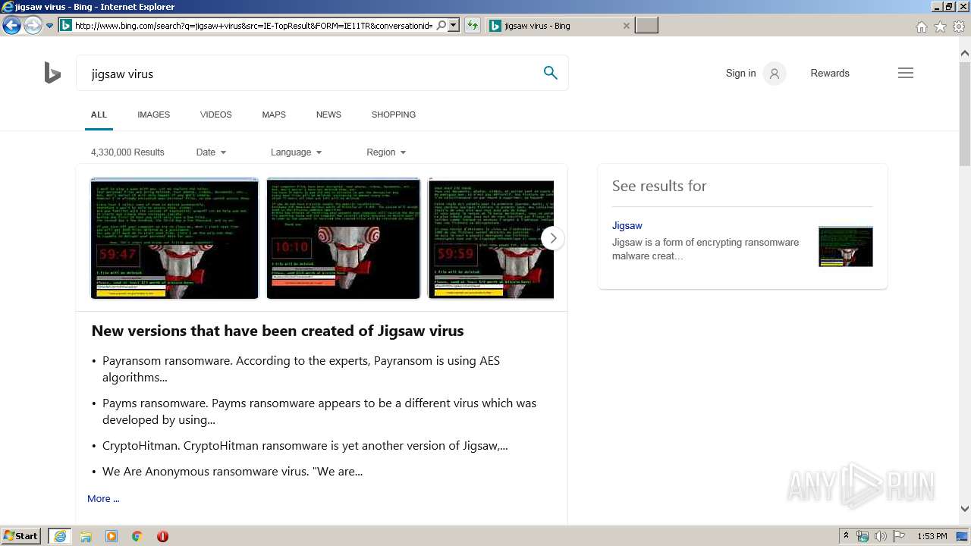Click the address bar URL field
The image size is (971, 546).
[253, 25]
